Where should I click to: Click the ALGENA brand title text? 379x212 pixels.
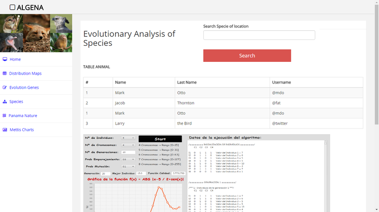tap(30, 8)
